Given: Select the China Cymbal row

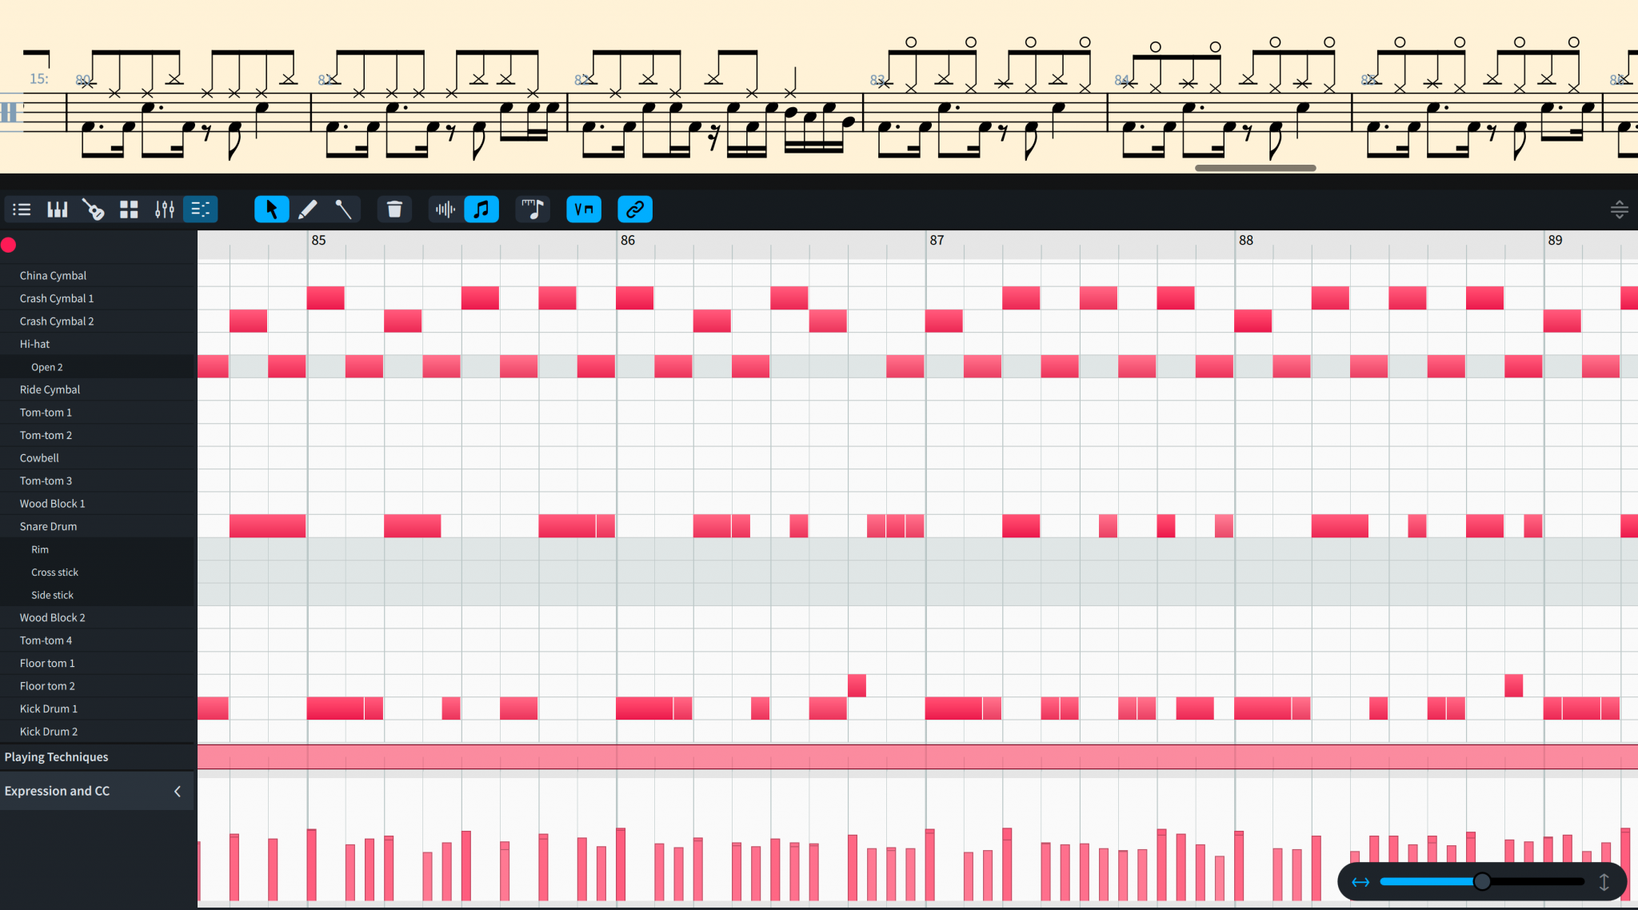Looking at the screenshot, I should pyautogui.click(x=98, y=275).
